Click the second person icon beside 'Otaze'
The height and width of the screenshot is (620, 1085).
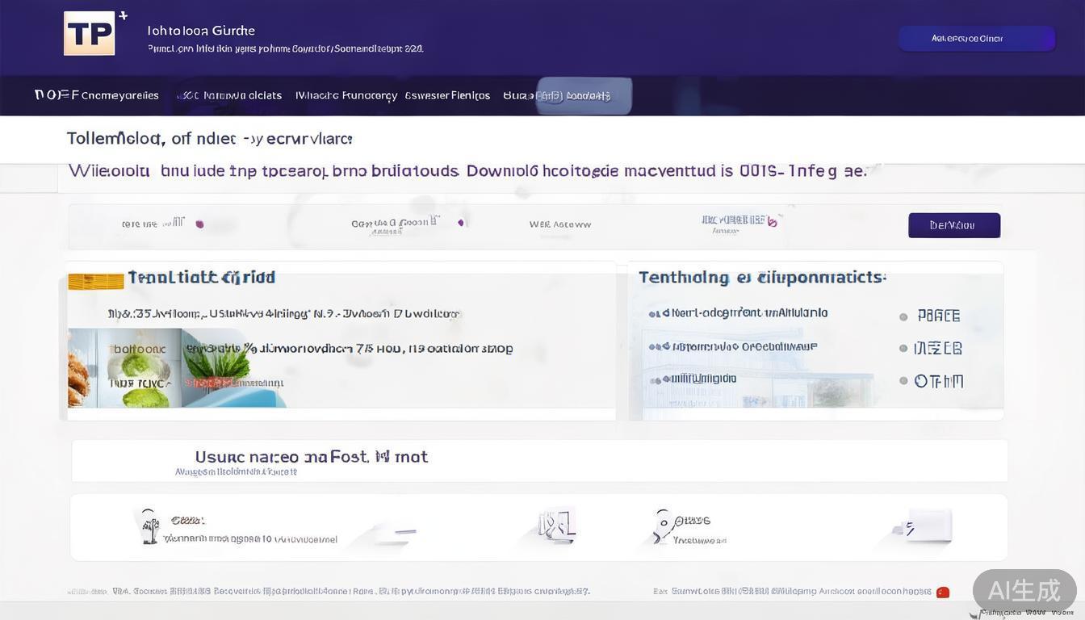point(663,526)
